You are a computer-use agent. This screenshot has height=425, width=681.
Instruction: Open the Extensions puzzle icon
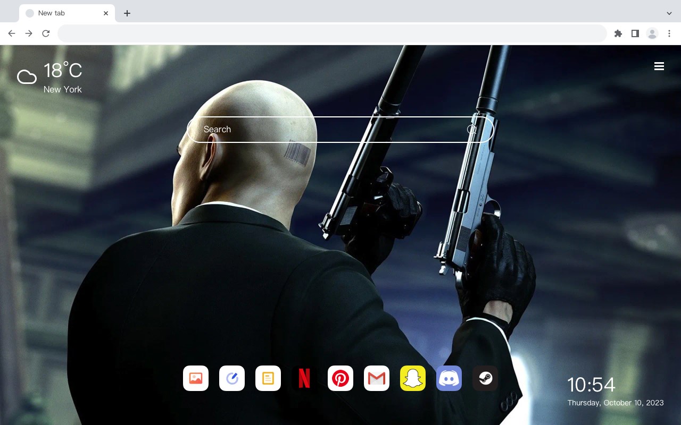pos(618,33)
